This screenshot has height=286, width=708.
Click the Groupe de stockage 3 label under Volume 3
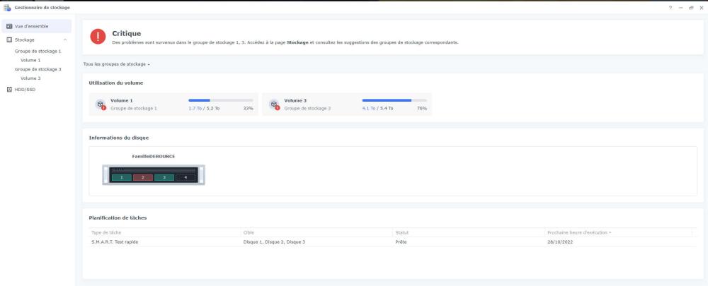tap(307, 109)
